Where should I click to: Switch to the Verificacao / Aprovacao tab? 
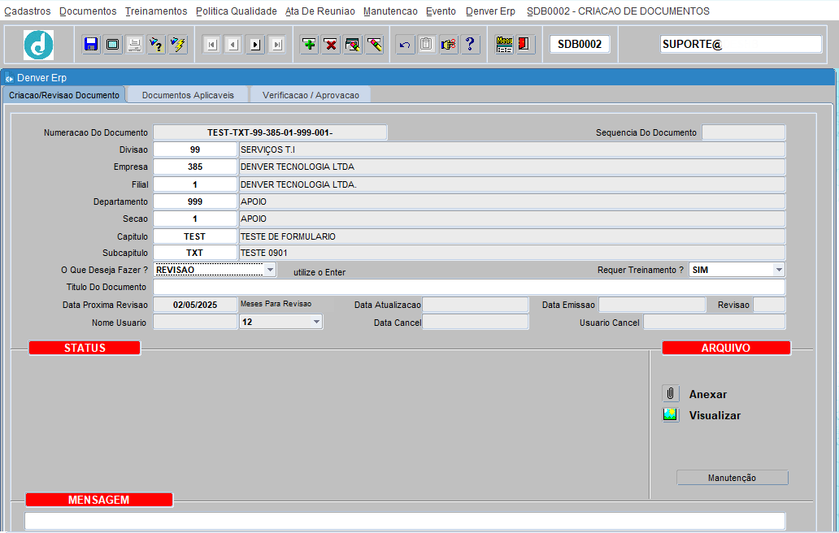(x=311, y=95)
